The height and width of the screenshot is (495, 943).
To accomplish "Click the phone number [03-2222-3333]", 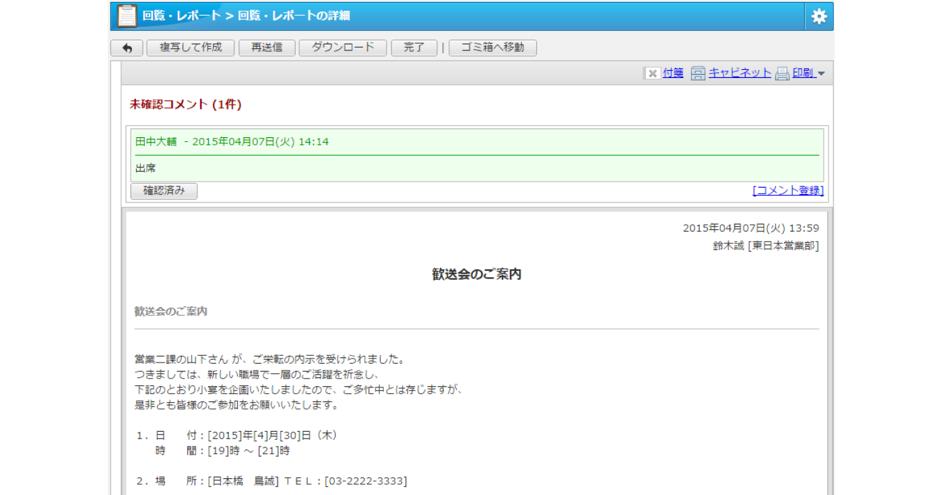I will [366, 481].
